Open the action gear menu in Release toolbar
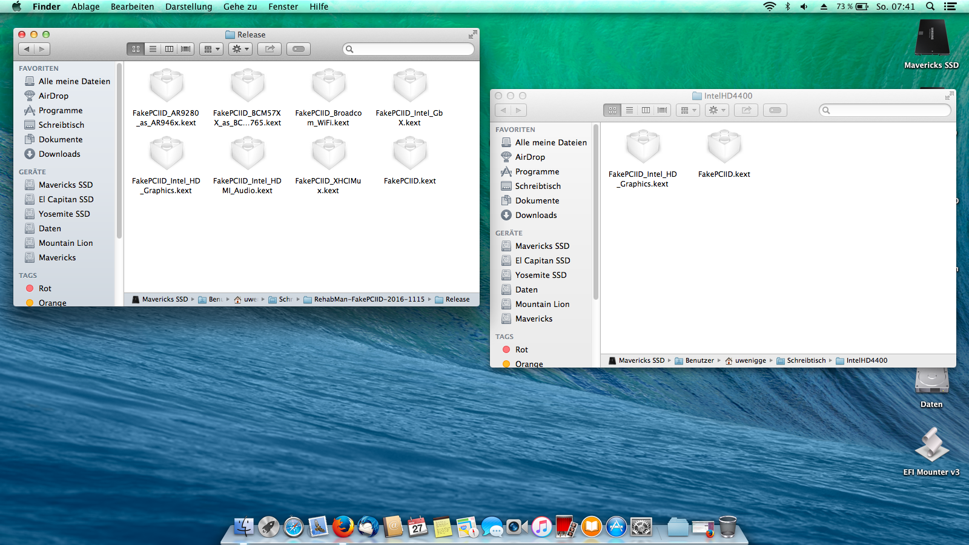The height and width of the screenshot is (545, 969). (240, 49)
